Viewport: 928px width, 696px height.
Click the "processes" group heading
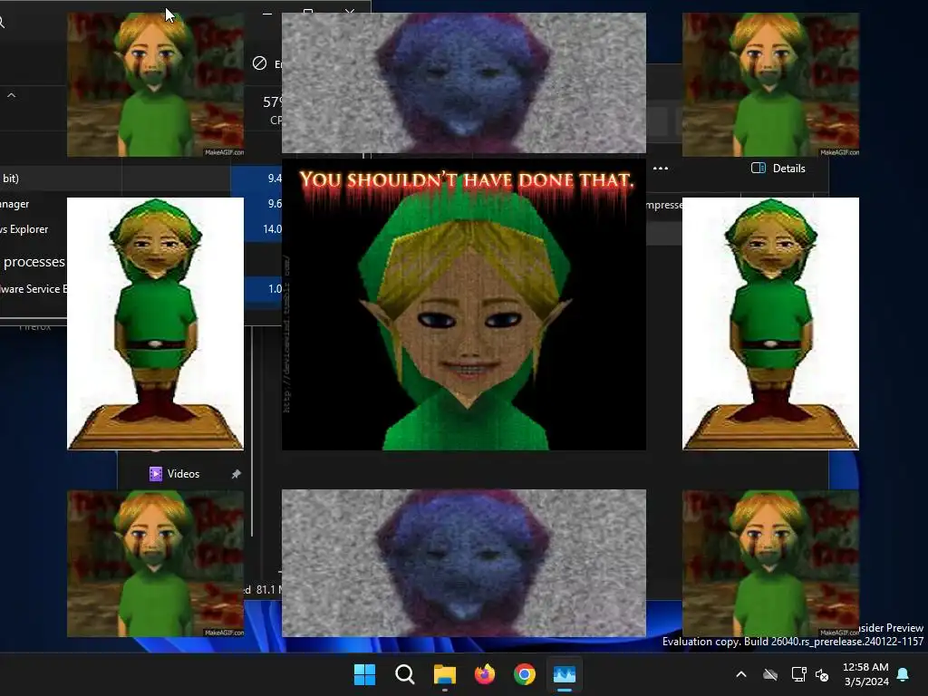click(x=34, y=262)
